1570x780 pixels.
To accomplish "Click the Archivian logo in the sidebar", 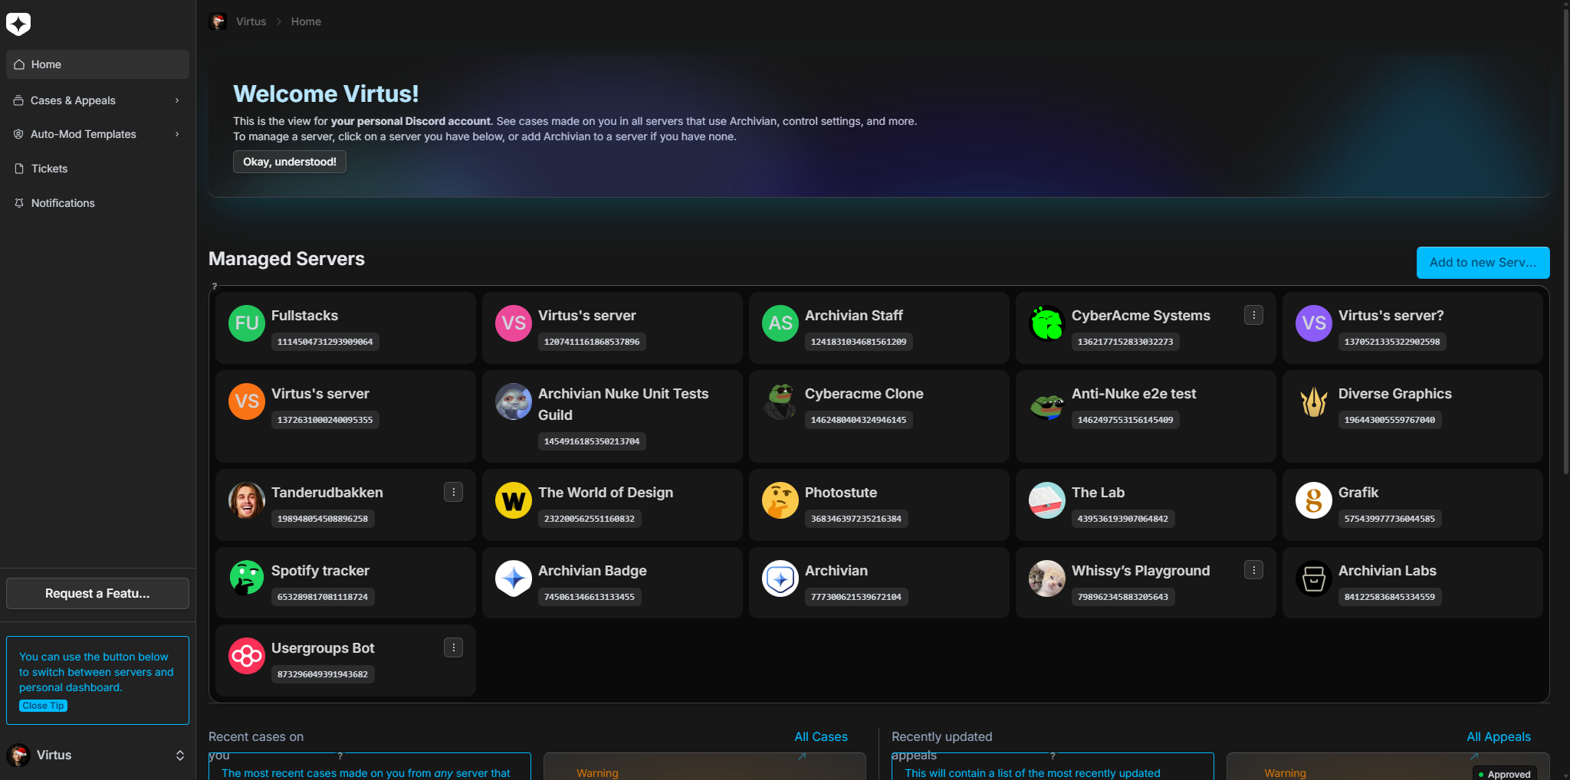I will (18, 24).
